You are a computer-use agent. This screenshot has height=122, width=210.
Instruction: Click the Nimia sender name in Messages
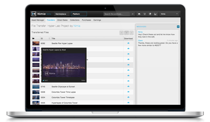[140, 32]
